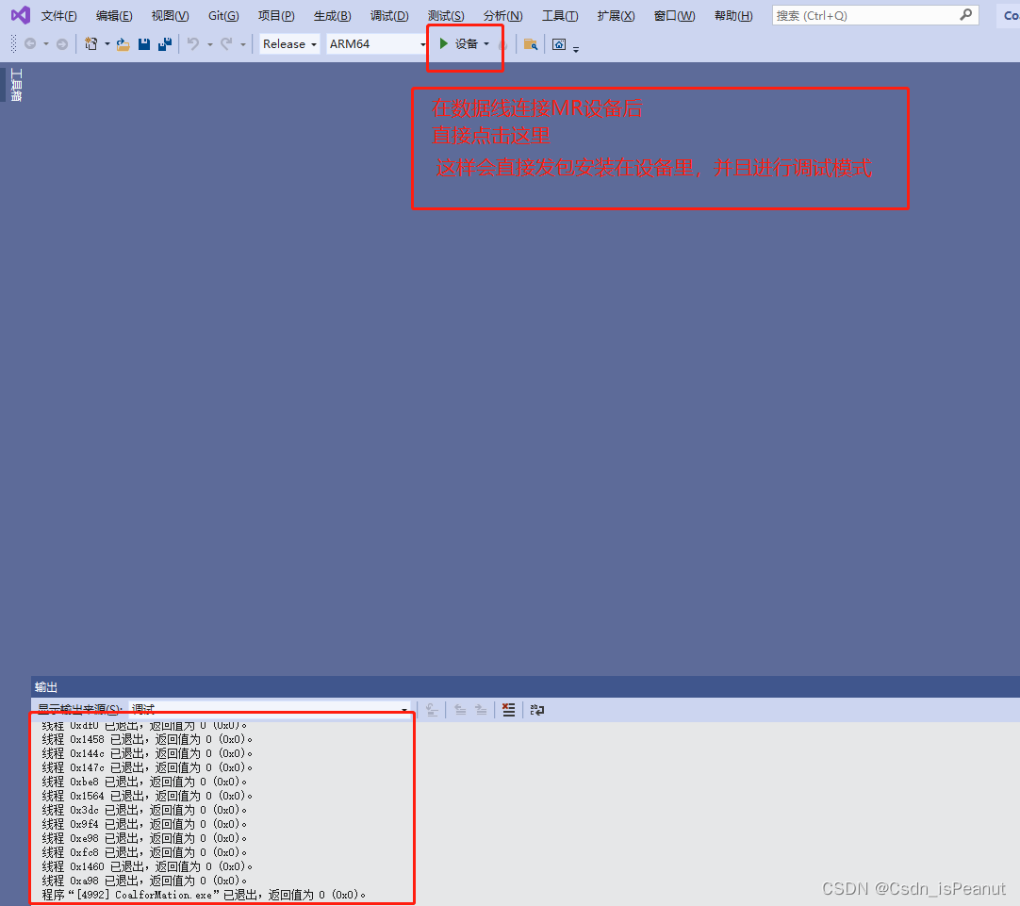Expand the new project dropdown arrow
The image size is (1020, 906).
107,44
